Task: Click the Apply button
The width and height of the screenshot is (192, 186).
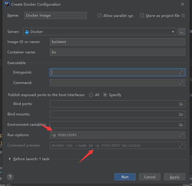Action: 175,177
